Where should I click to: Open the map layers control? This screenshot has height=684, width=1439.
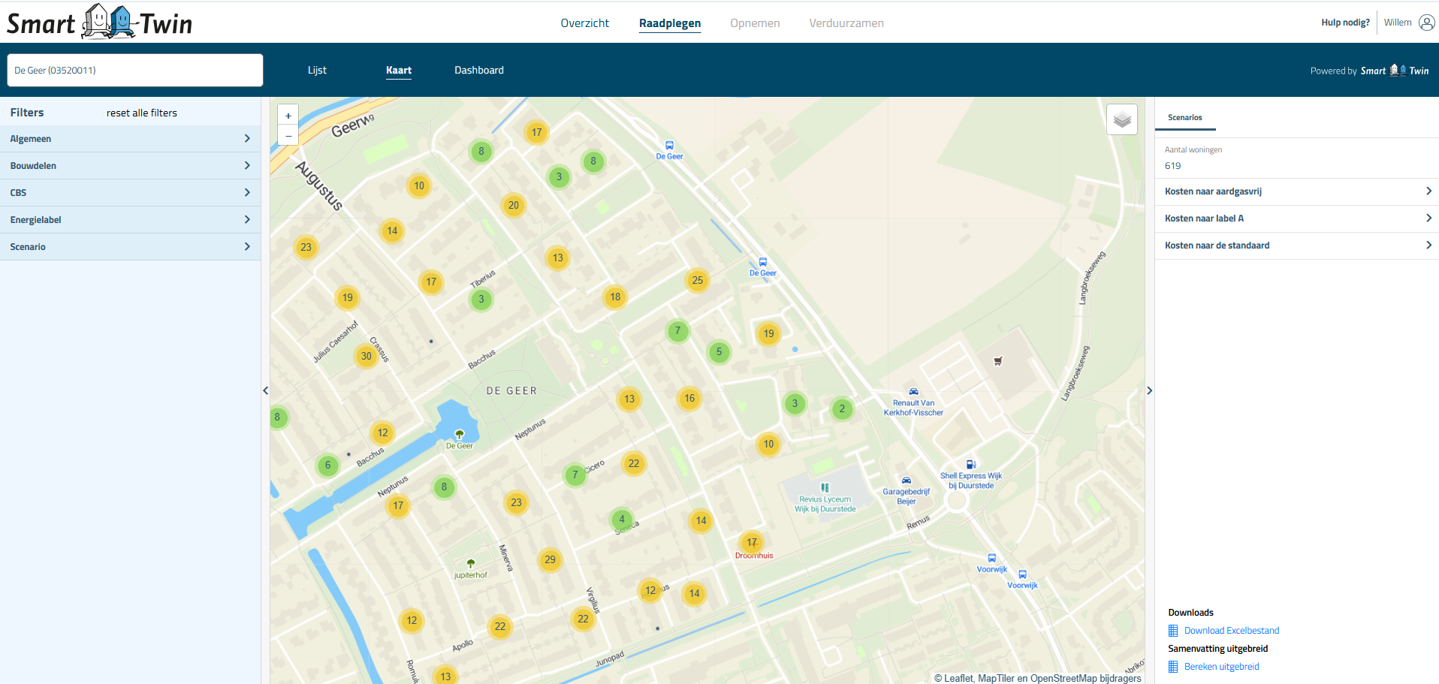point(1121,119)
